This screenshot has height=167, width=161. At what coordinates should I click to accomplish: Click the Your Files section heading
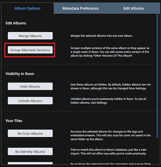coord(14,121)
